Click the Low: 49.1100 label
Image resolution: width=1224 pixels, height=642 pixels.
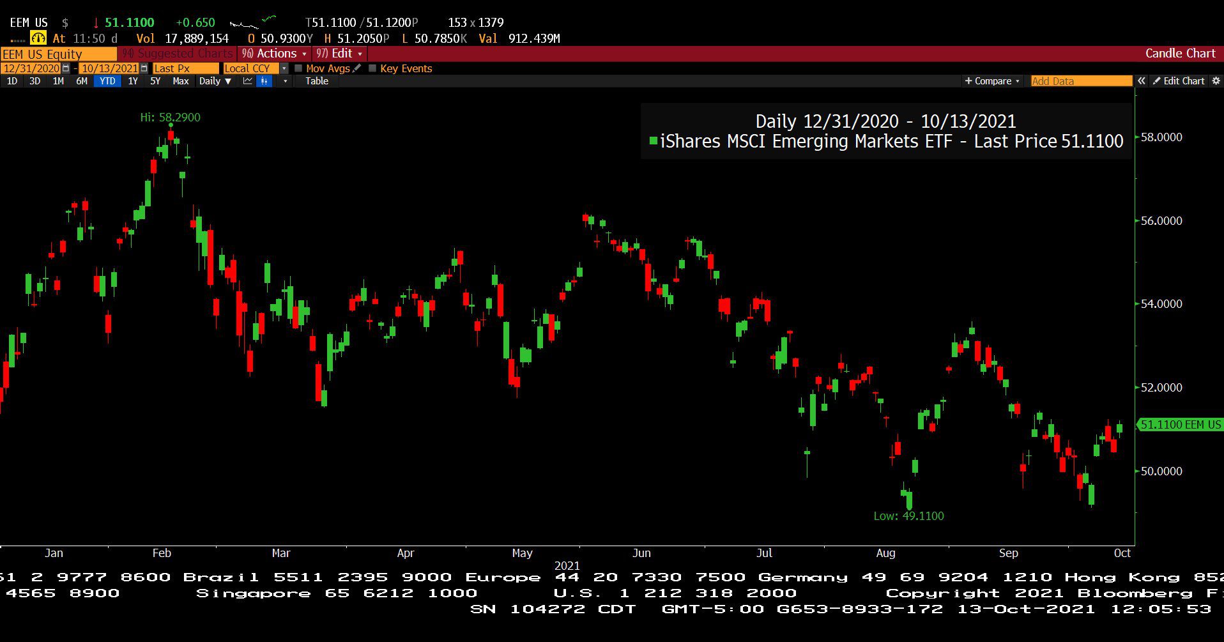click(x=908, y=516)
